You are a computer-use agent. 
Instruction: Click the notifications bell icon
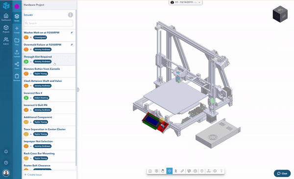coord(6,152)
